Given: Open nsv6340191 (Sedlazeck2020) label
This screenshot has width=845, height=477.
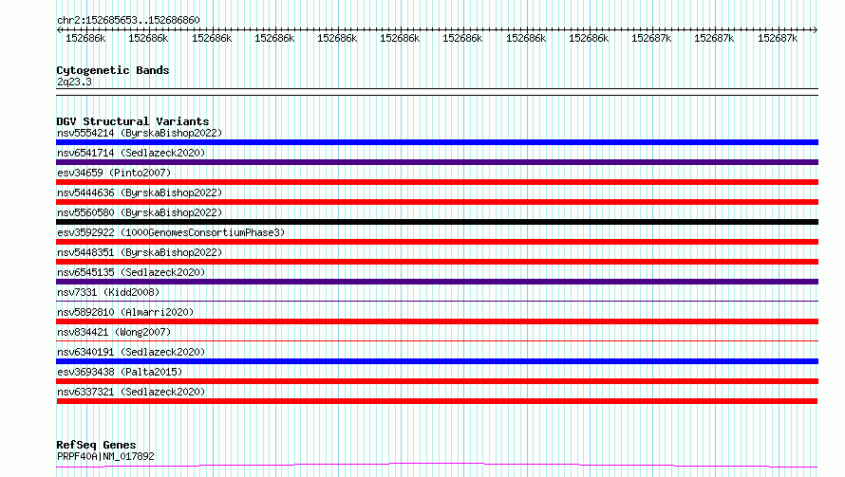Looking at the screenshot, I should (131, 352).
